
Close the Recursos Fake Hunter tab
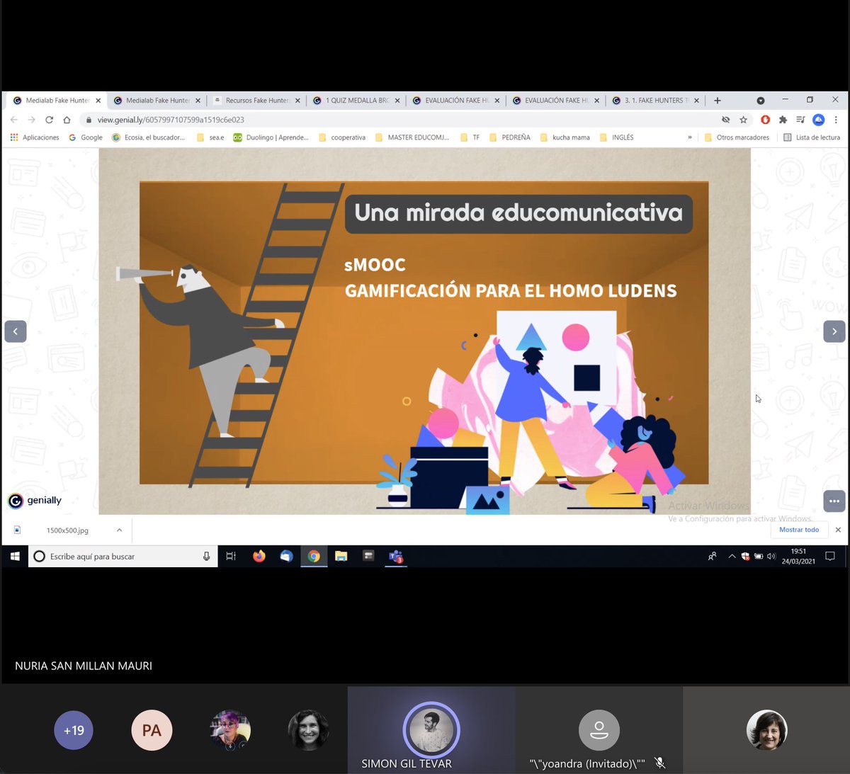tap(297, 101)
